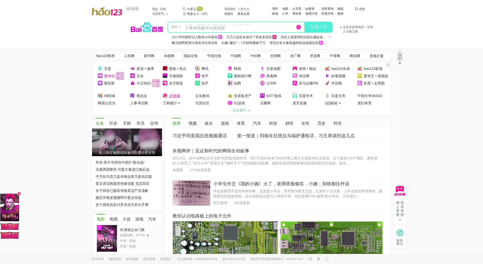Open 百度地图 icon link

262,69
